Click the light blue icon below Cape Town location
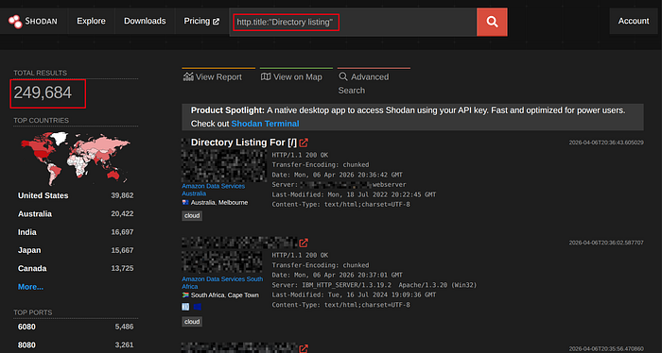Screen dimensions: 662x353 (x=185, y=307)
